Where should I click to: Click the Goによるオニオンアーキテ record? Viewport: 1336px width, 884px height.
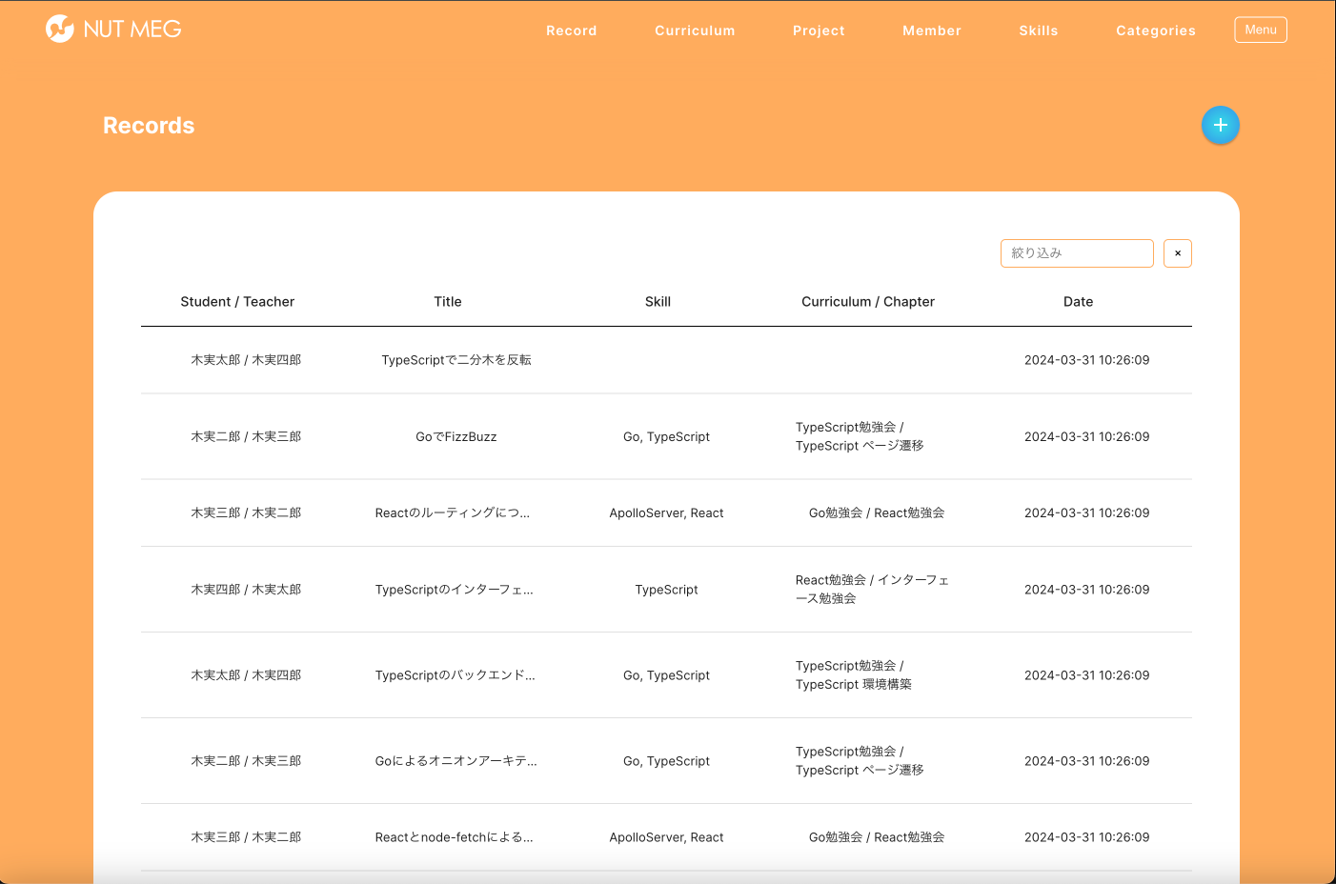pyautogui.click(x=455, y=761)
